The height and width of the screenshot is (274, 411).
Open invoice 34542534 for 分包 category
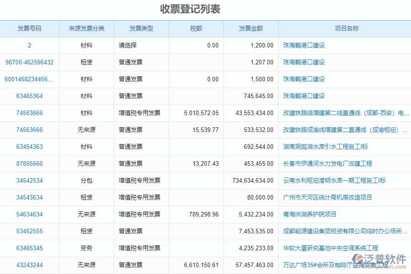point(29,180)
